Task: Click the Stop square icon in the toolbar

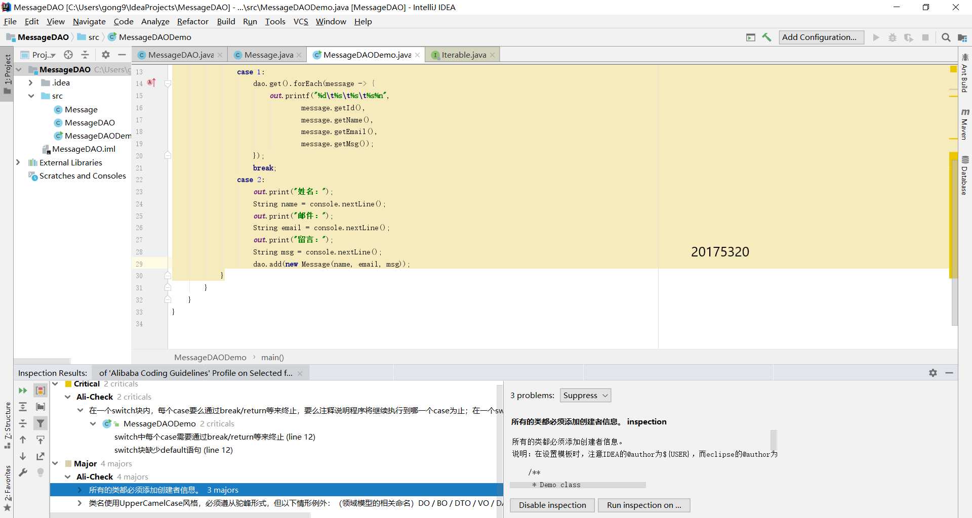Action: 925,37
